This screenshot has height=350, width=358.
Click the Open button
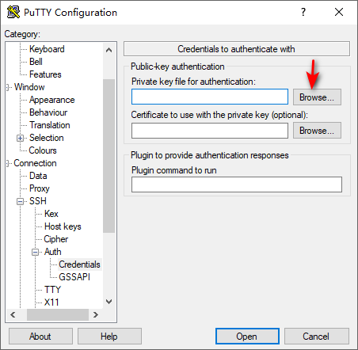pos(247,337)
